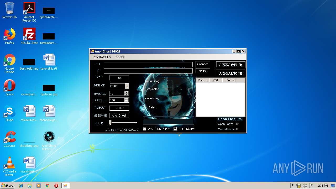Open the Opera desktop shortcut
This screenshot has width=336, height=189.
(x=9, y=88)
